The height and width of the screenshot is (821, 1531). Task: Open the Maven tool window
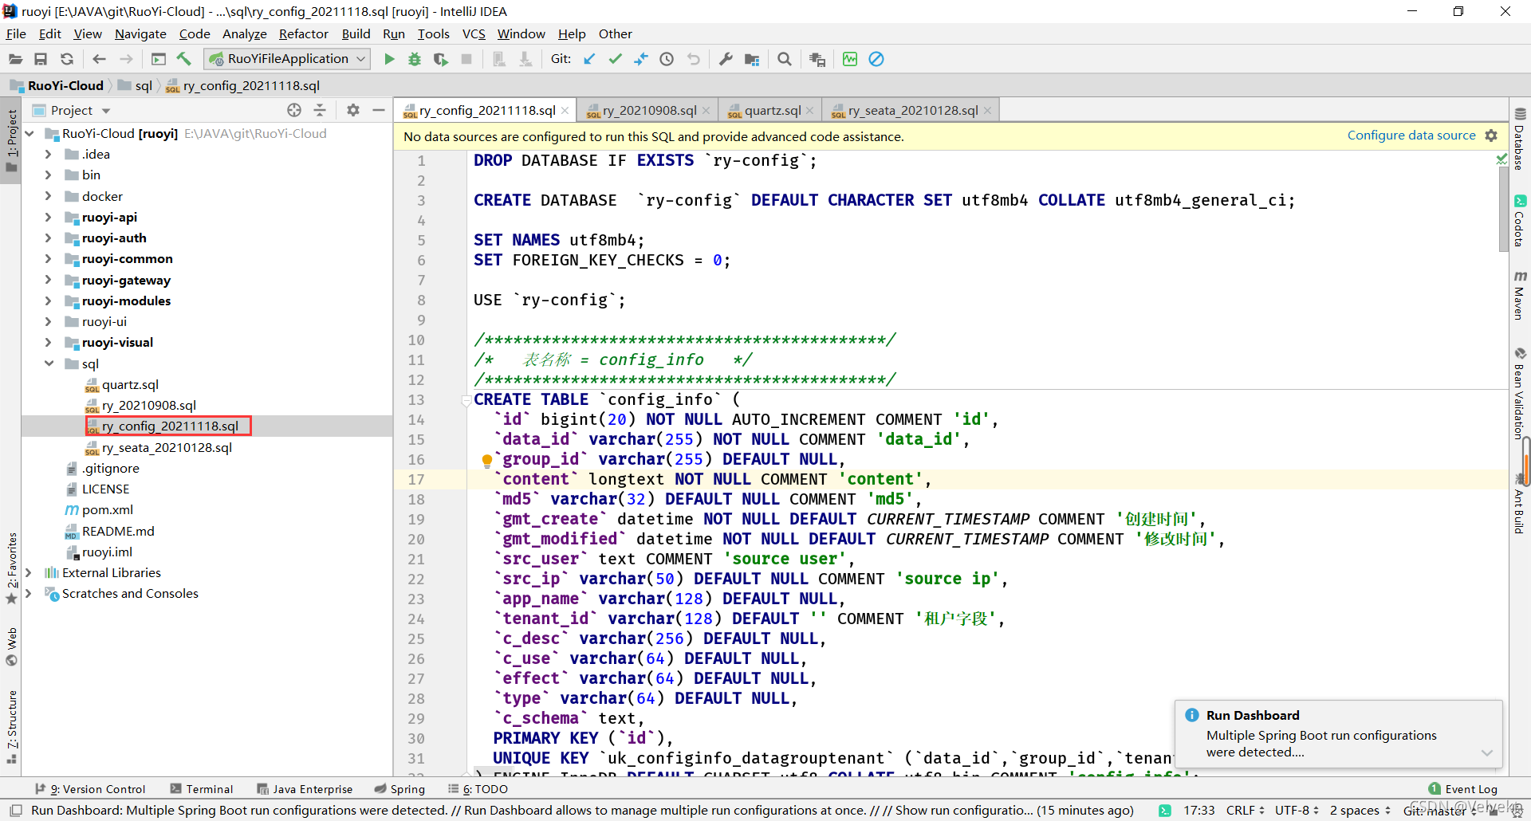[x=1520, y=295]
